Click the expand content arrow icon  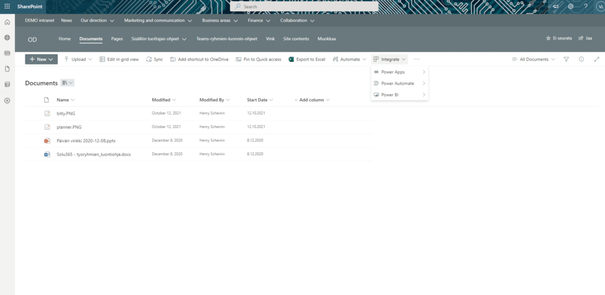[x=596, y=60]
